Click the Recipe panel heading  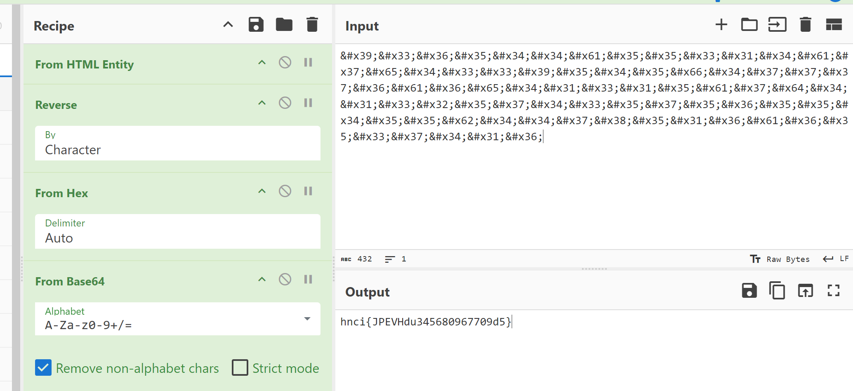click(54, 26)
